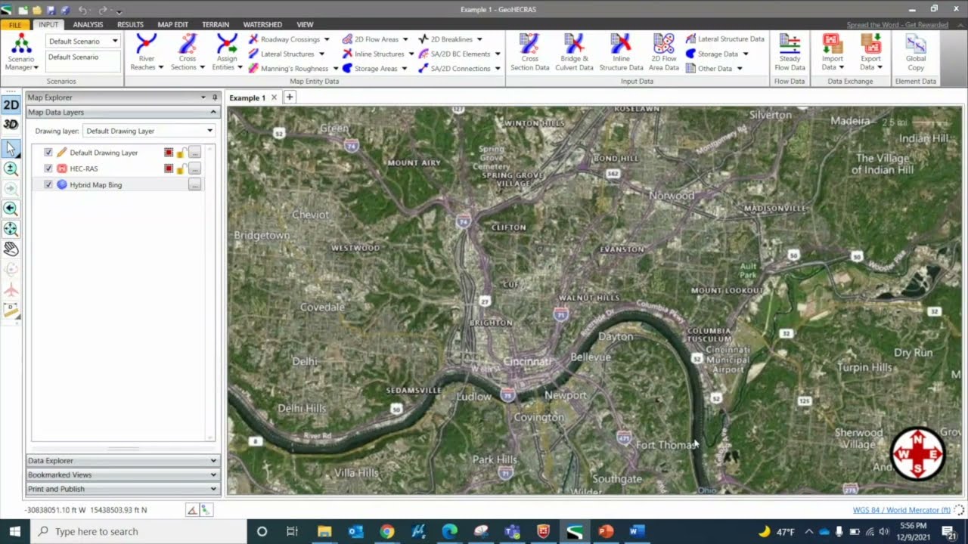Expand the Print and Publish section
This screenshot has height=544, width=968.
(123, 489)
